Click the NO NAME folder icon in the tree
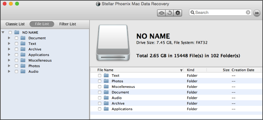 tap(17, 32)
